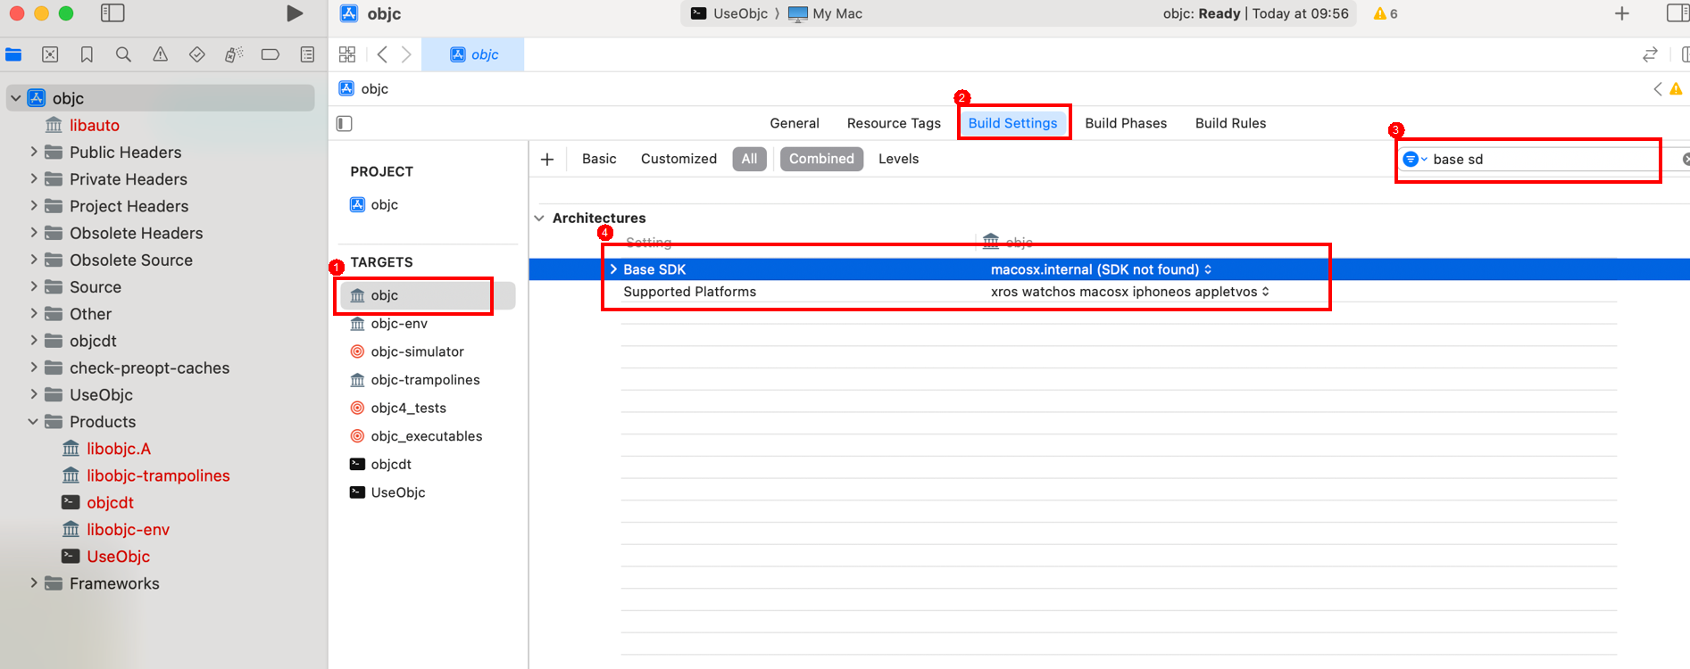Image resolution: width=1690 pixels, height=669 pixels.
Task: Open the Supported Platforms value dropdown
Action: coord(1130,292)
